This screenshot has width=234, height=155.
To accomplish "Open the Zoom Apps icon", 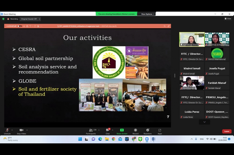I will click(x=160, y=131).
